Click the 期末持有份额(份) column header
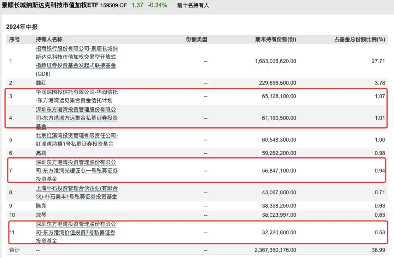 tap(276, 39)
